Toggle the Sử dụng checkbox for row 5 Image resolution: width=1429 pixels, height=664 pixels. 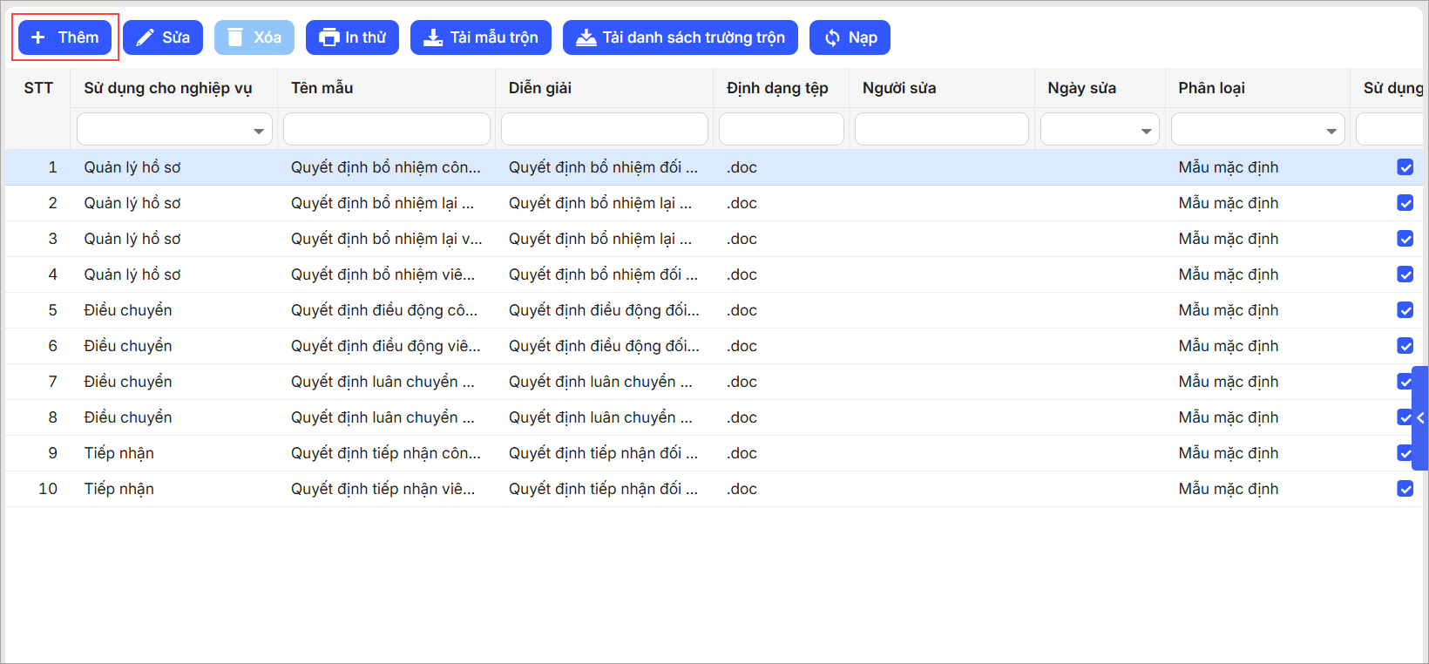point(1405,310)
